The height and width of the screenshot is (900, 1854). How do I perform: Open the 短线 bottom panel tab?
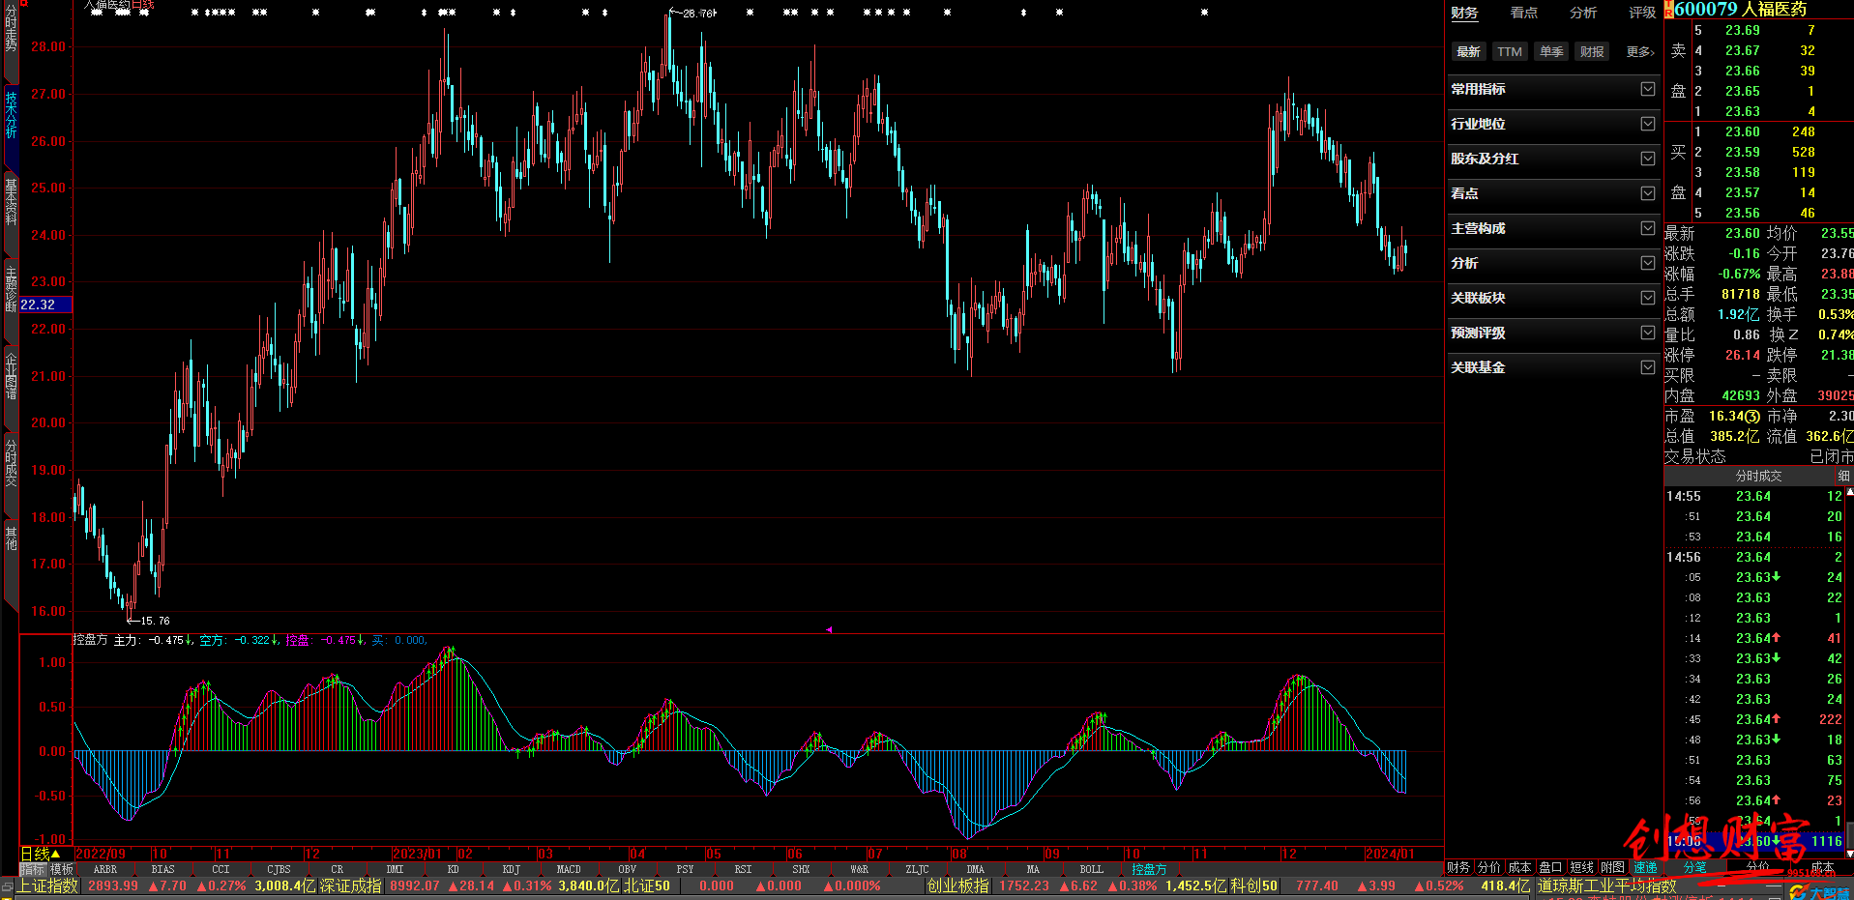tap(1581, 867)
